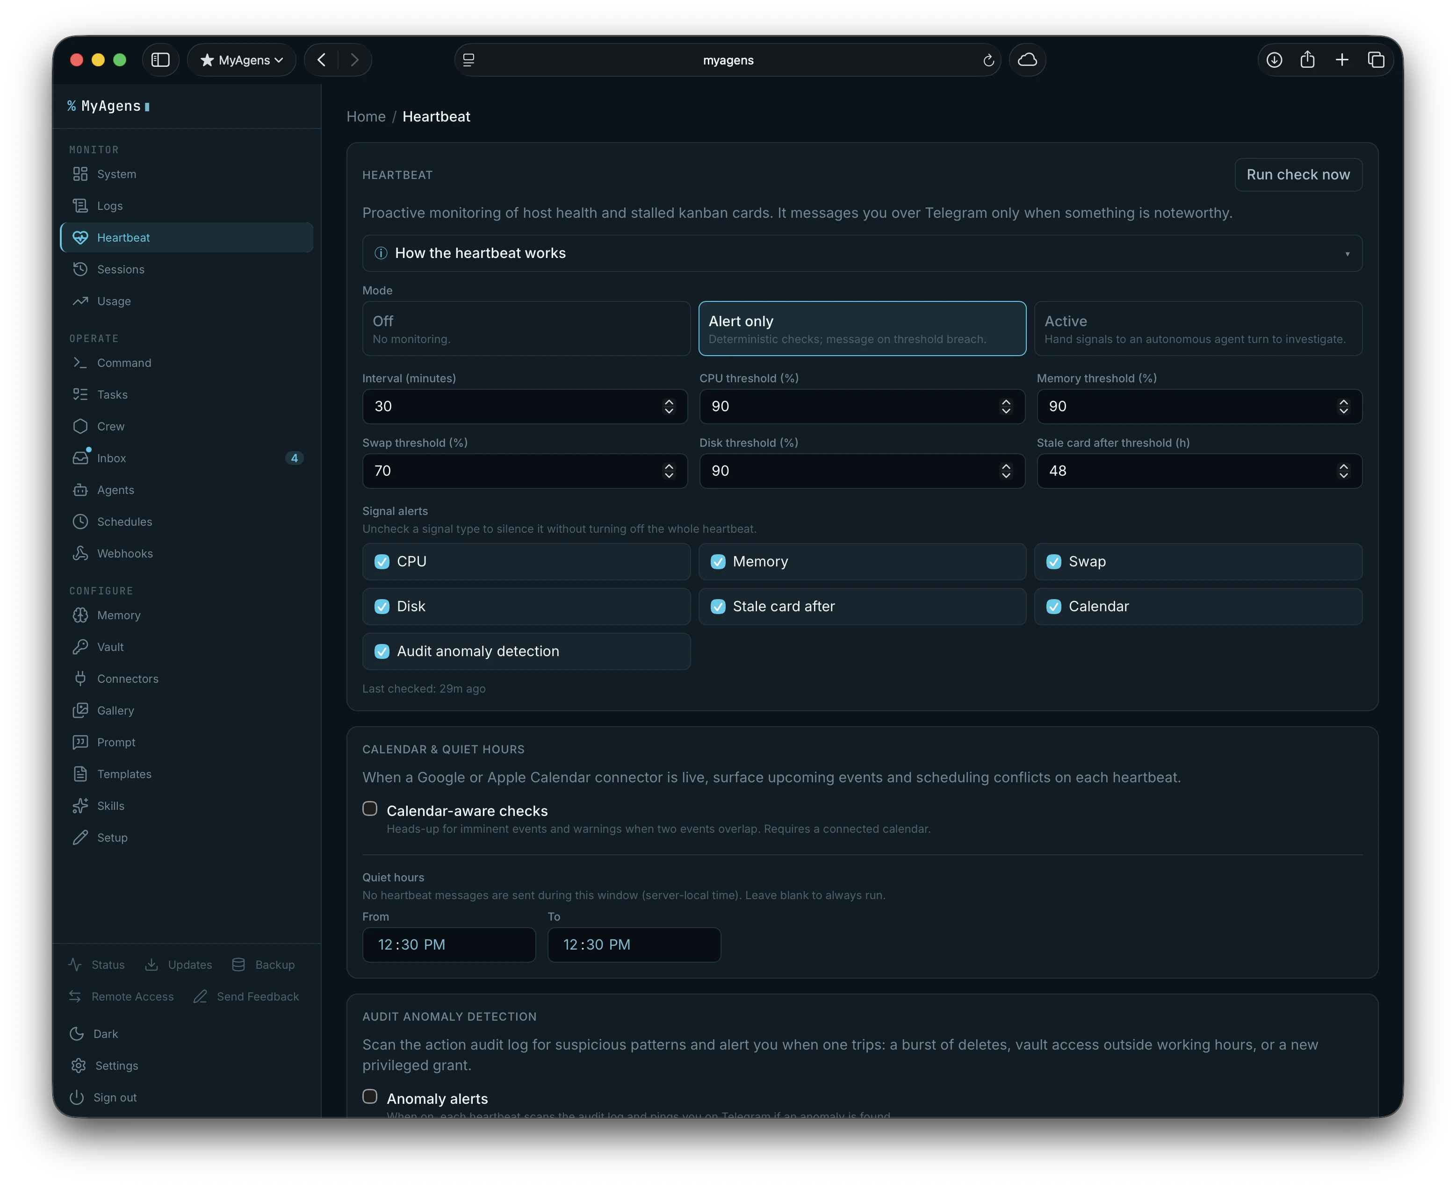Image resolution: width=1456 pixels, height=1187 pixels.
Task: Show tab overview icon
Action: point(1376,60)
